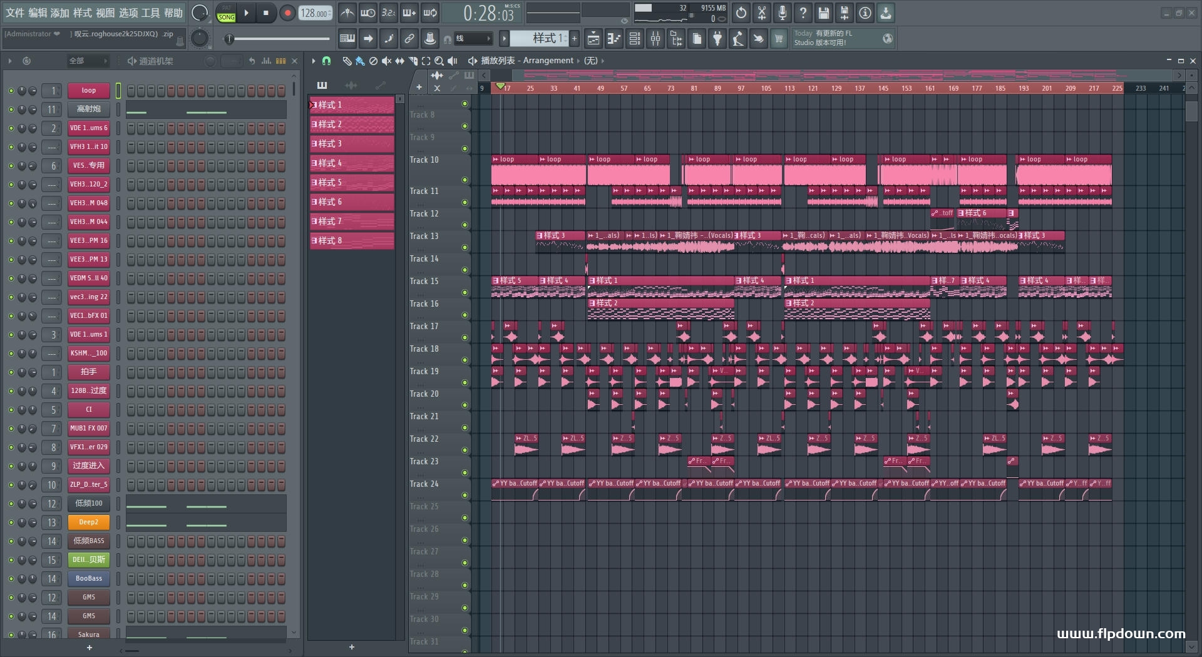Viewport: 1202px width, 657px height.
Task: Toggle the green mute LED for the loop channel
Action: pos(11,91)
